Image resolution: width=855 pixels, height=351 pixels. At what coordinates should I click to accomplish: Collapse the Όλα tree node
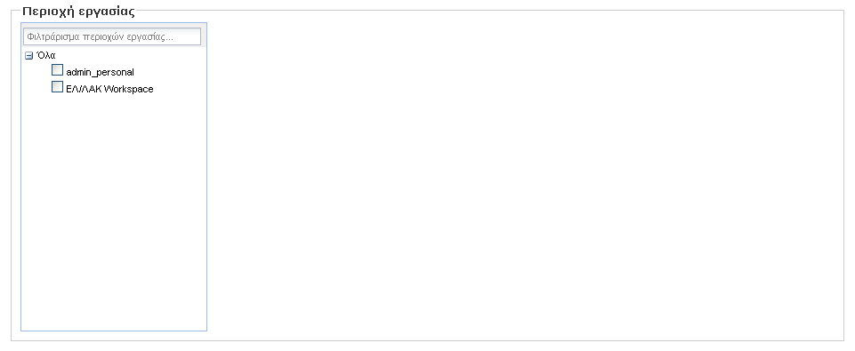pos(28,56)
